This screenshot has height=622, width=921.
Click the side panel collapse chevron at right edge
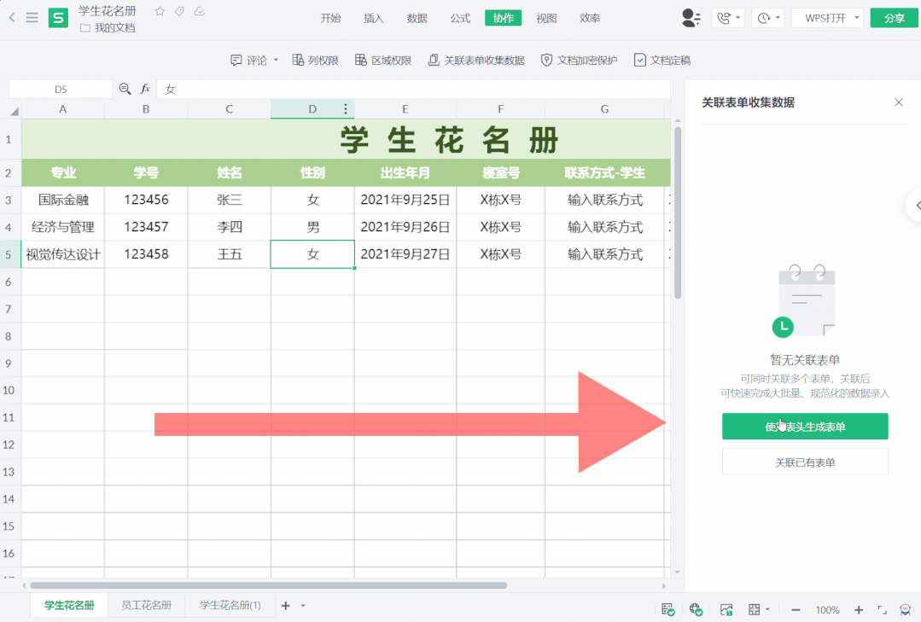pos(918,205)
